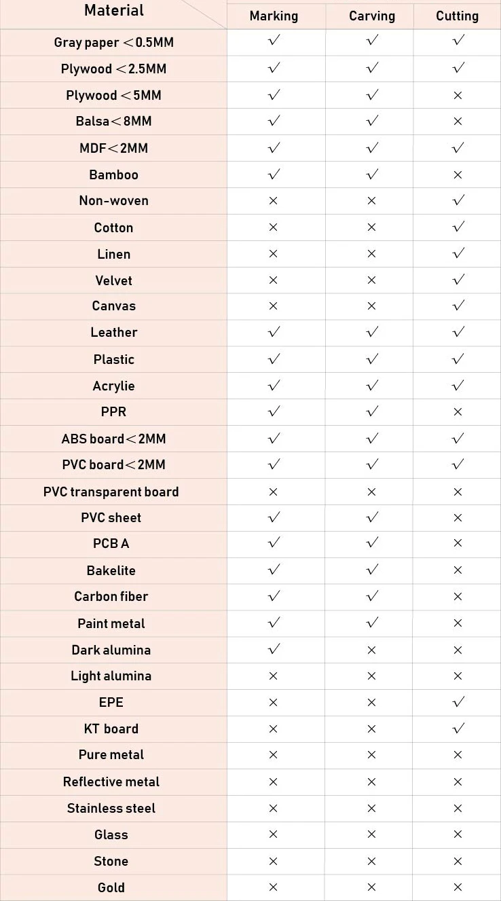Click the Marking checkmark for Carbon fiber
This screenshot has width=501, height=901.
tap(274, 596)
